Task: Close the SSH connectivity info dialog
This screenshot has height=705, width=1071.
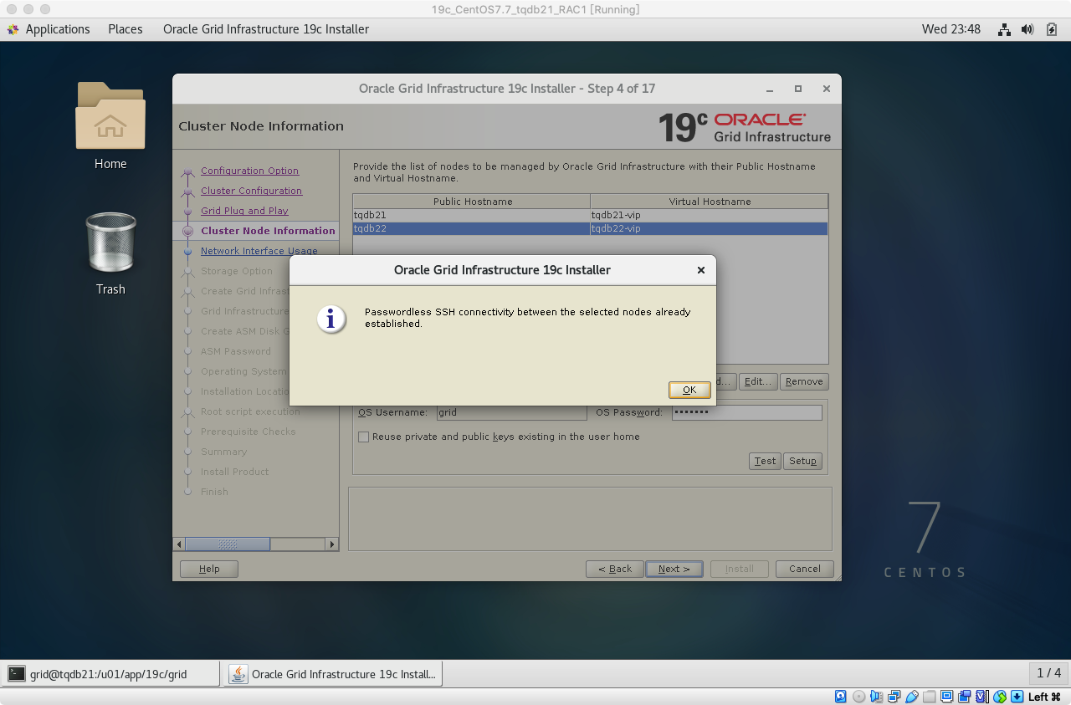Action: point(701,270)
